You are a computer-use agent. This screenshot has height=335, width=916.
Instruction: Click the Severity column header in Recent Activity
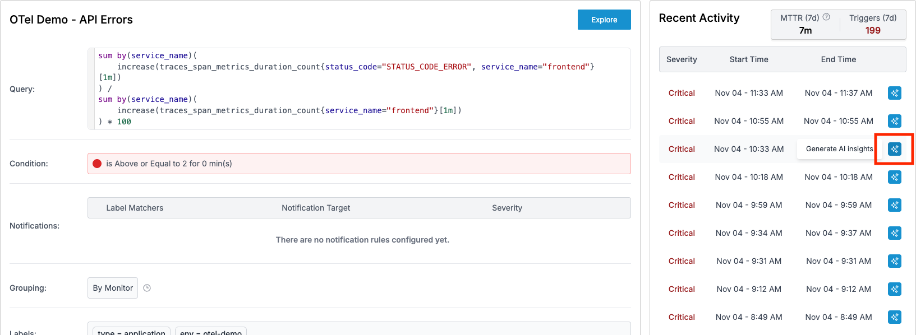tap(682, 59)
